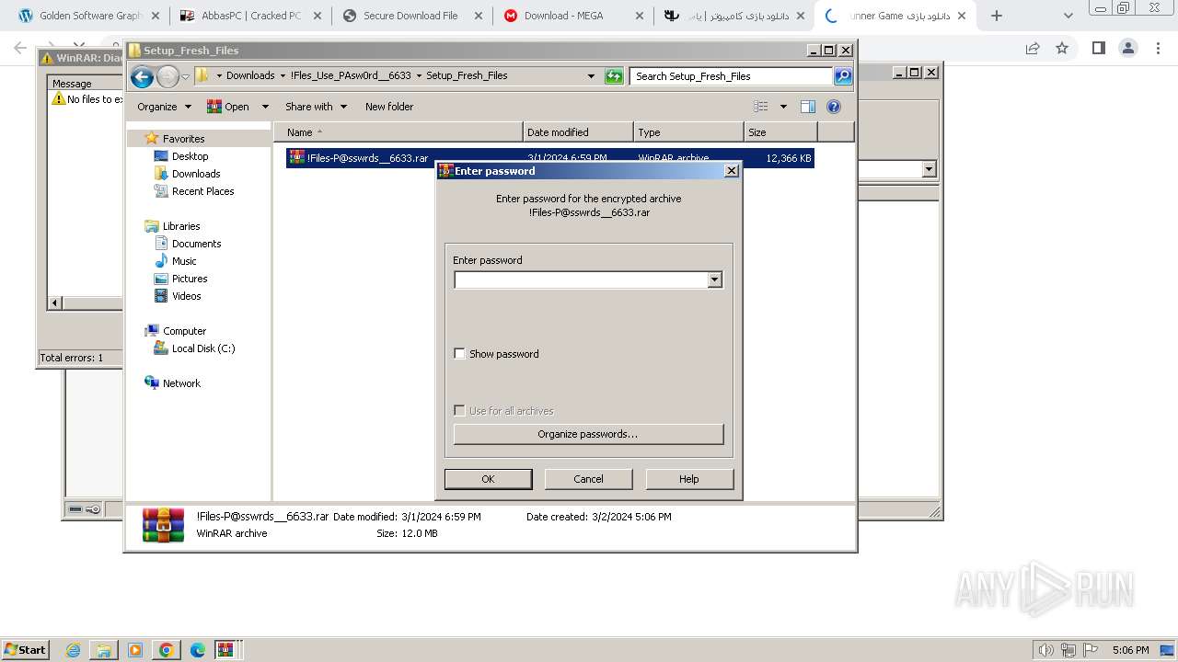Switch to Download - MEGA tab
Image resolution: width=1178 pixels, height=662 pixels.
coord(572,16)
